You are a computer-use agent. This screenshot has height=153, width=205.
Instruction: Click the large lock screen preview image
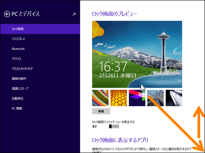tap(137, 54)
